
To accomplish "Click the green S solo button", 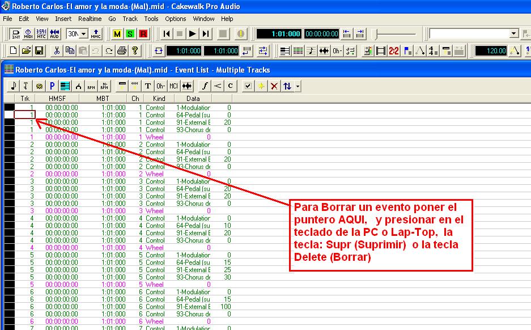I will tap(130, 33).
